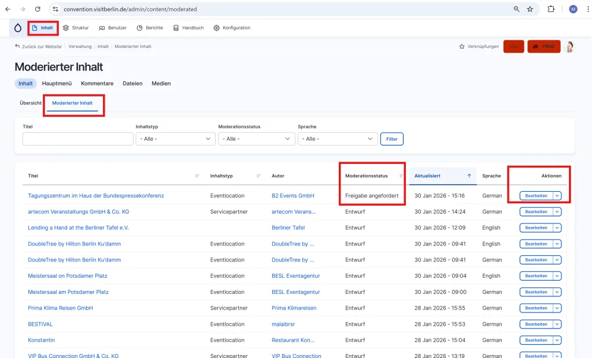Select the Medien tab
The image size is (592, 358).
(x=161, y=84)
